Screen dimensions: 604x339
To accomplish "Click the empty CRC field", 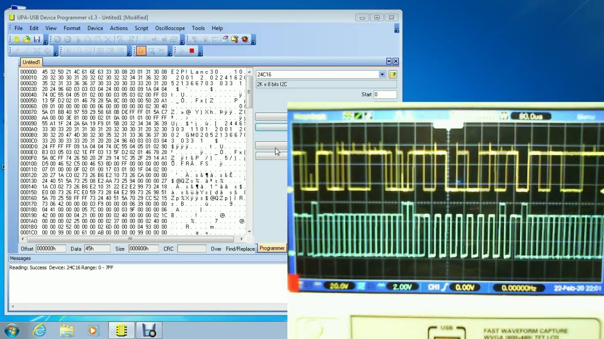I will click(x=192, y=249).
